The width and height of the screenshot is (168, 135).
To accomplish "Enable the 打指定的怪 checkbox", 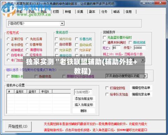I will click(x=107, y=88).
